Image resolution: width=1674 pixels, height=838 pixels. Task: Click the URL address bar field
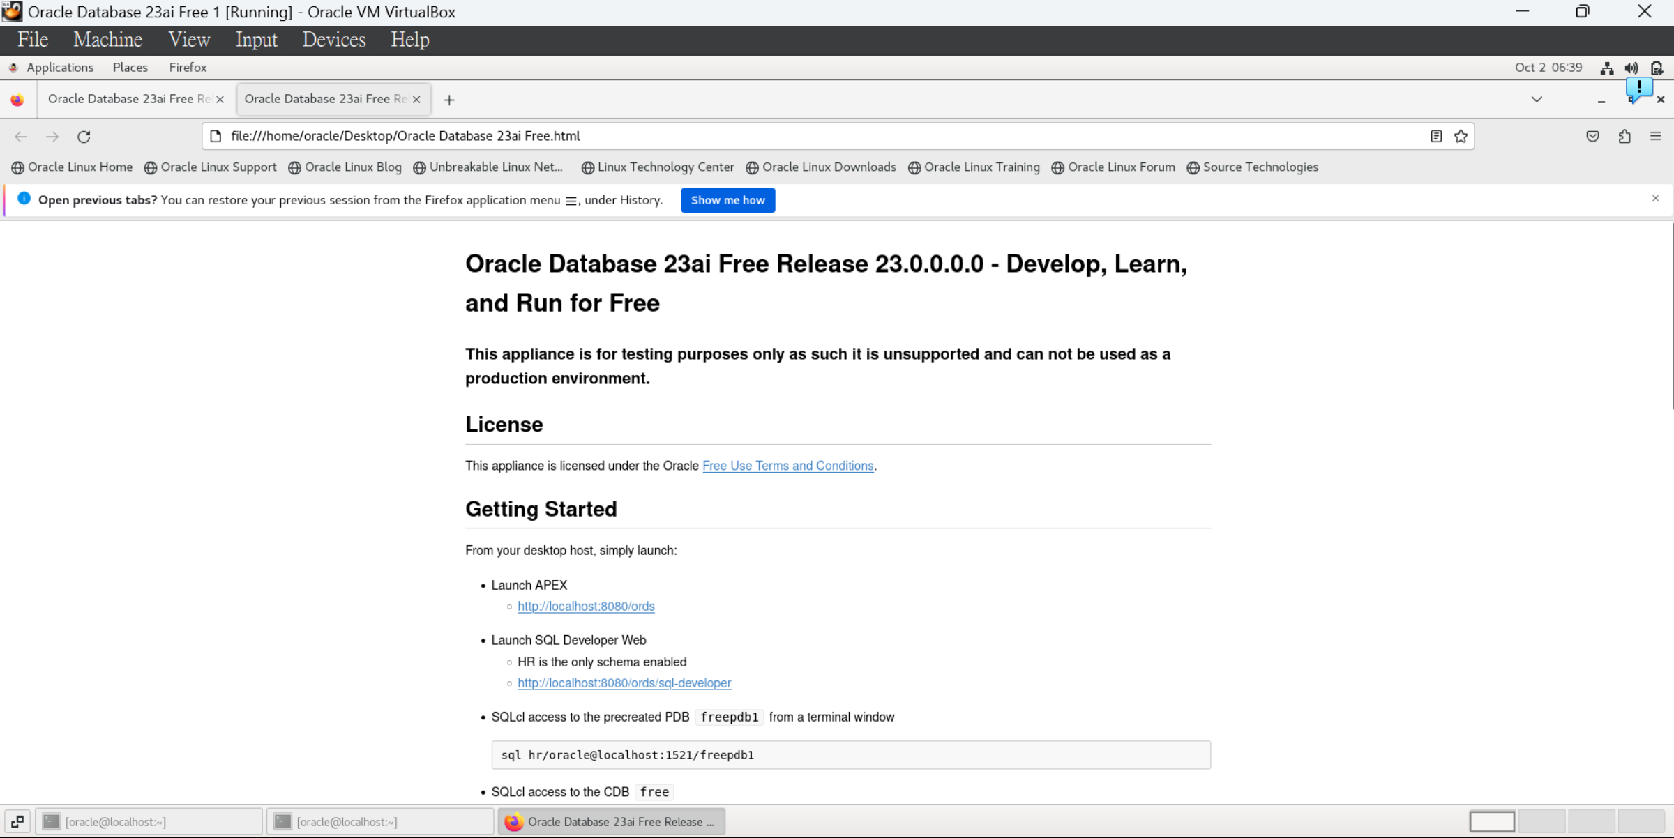point(823,136)
